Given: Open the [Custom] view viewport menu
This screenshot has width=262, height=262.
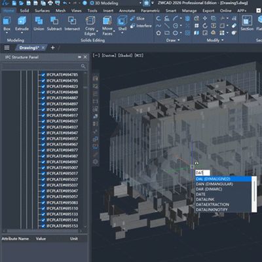Looking at the screenshot, I should click(x=109, y=55).
